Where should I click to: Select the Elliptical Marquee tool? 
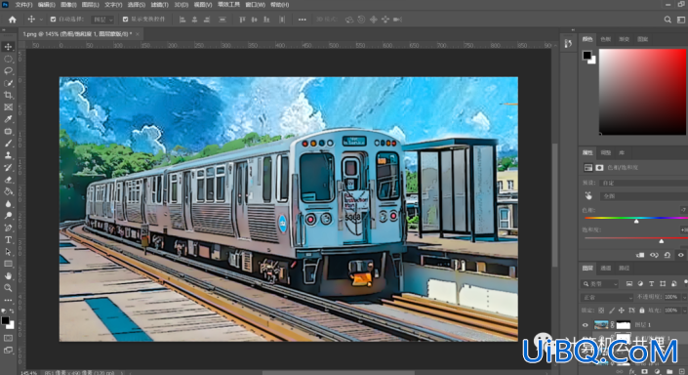(x=8, y=59)
